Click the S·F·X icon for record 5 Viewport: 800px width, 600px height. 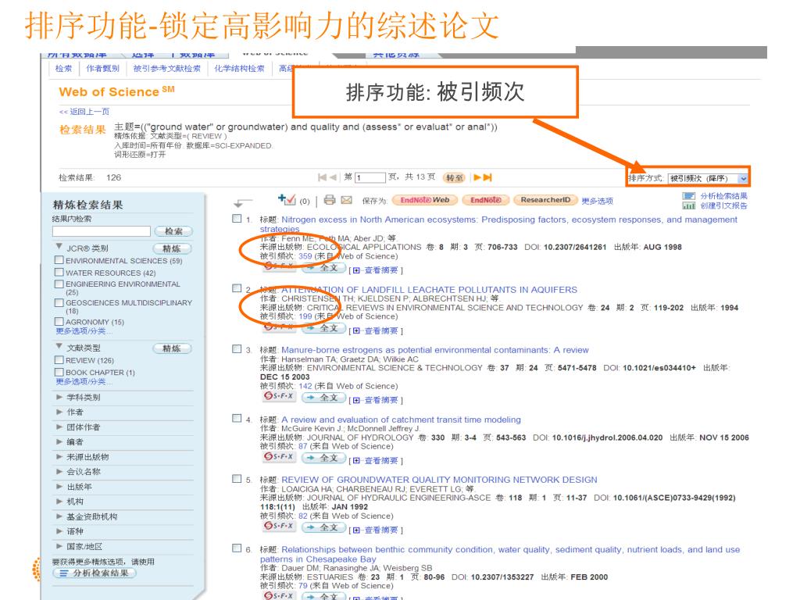coord(279,526)
